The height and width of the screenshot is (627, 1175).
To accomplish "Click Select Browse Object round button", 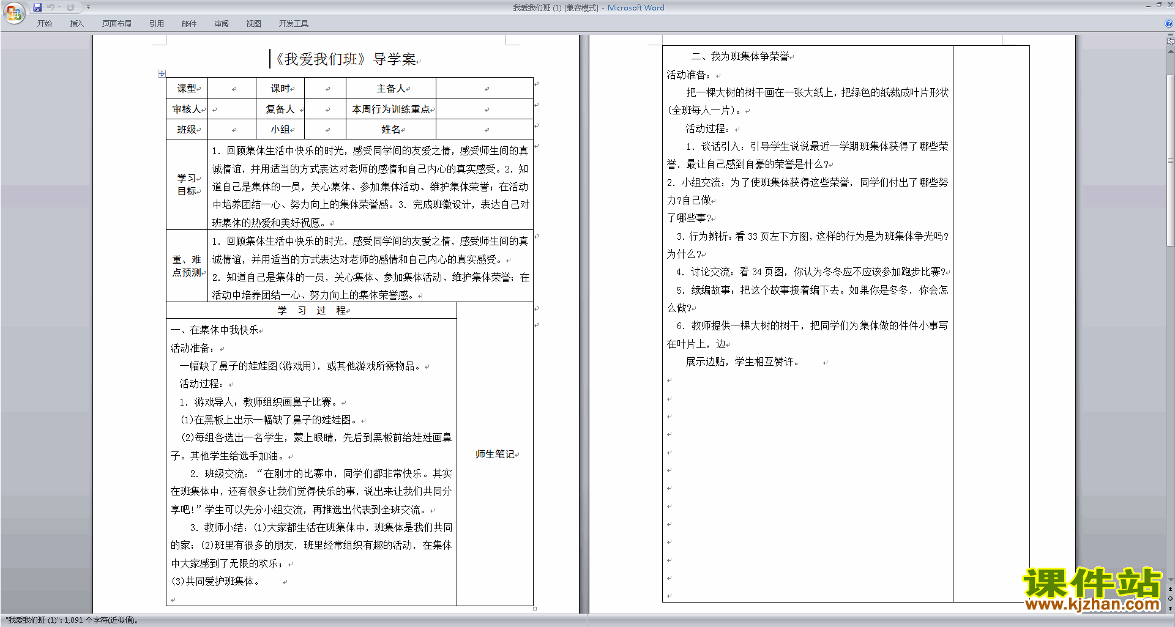I will pyautogui.click(x=1171, y=598).
